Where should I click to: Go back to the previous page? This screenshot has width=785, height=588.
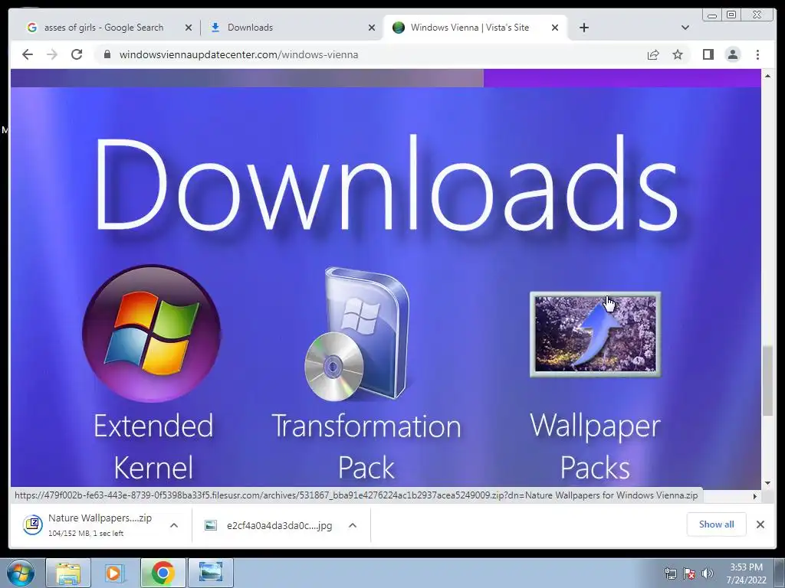(28, 54)
